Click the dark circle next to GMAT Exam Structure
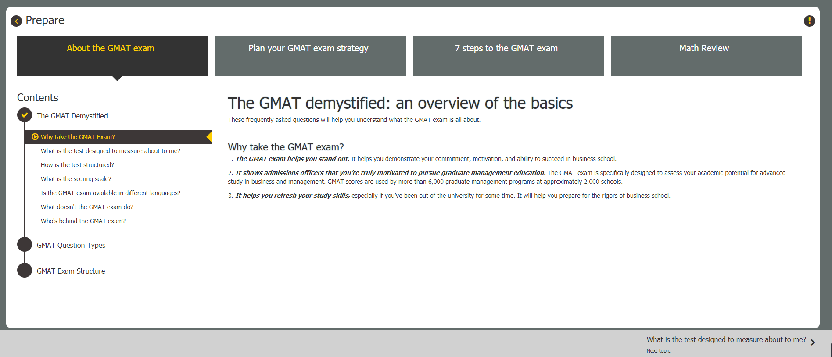 [25, 270]
